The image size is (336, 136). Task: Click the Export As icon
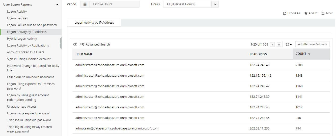click(x=285, y=13)
